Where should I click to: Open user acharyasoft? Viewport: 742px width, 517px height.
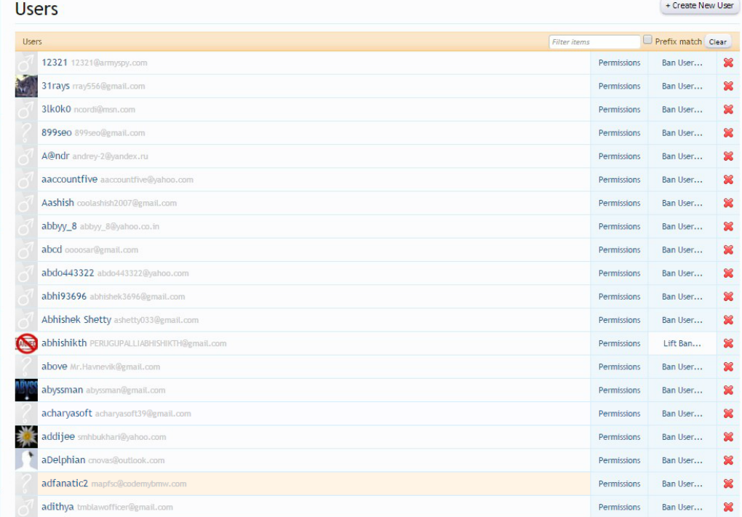[x=67, y=414]
